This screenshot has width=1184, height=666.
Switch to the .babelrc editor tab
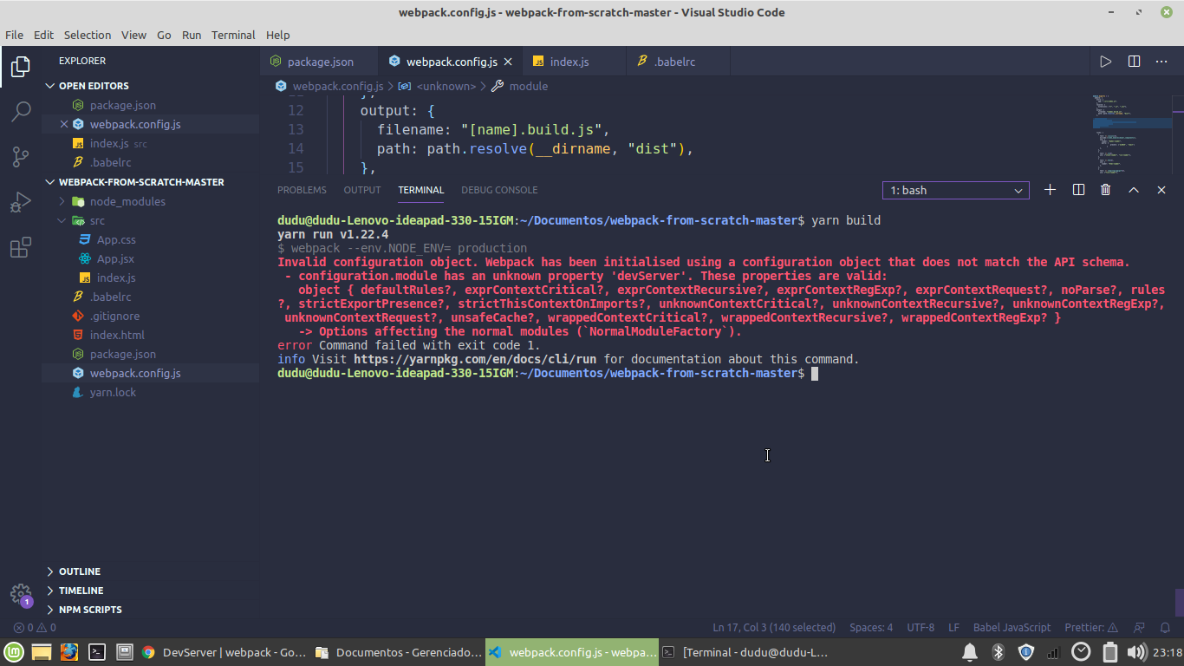coord(678,62)
